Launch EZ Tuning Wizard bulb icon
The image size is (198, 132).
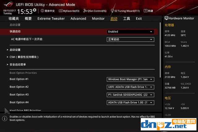tap(112, 11)
